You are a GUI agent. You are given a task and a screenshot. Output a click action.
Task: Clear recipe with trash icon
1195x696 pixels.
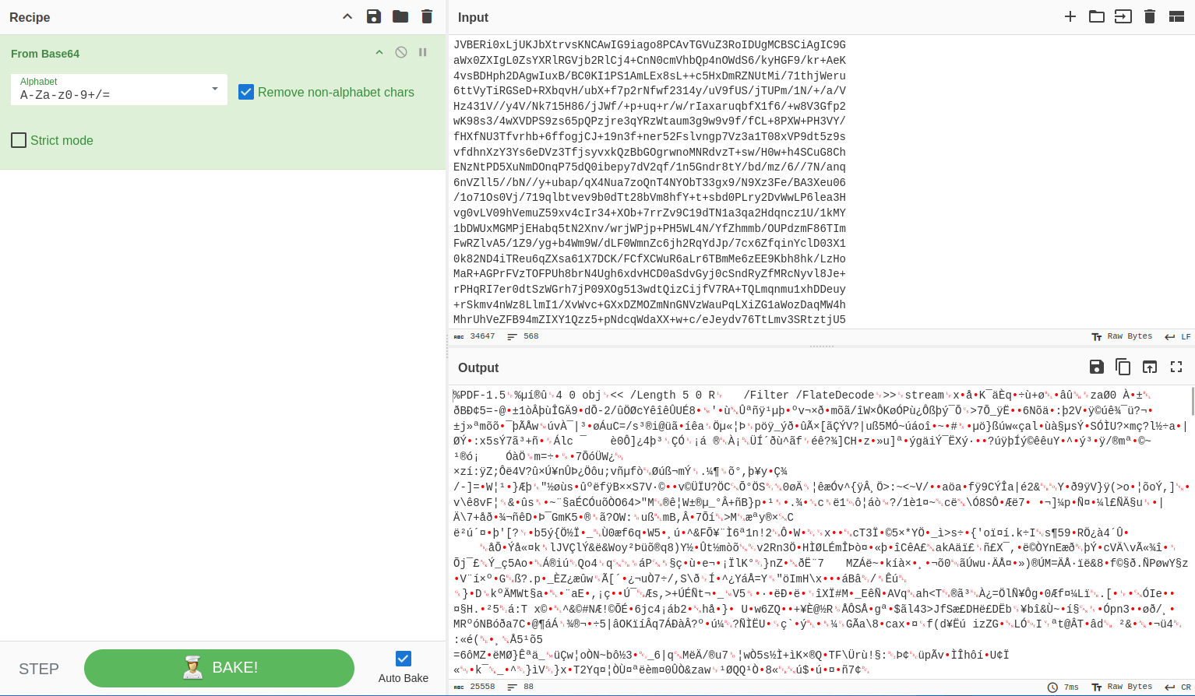(426, 17)
